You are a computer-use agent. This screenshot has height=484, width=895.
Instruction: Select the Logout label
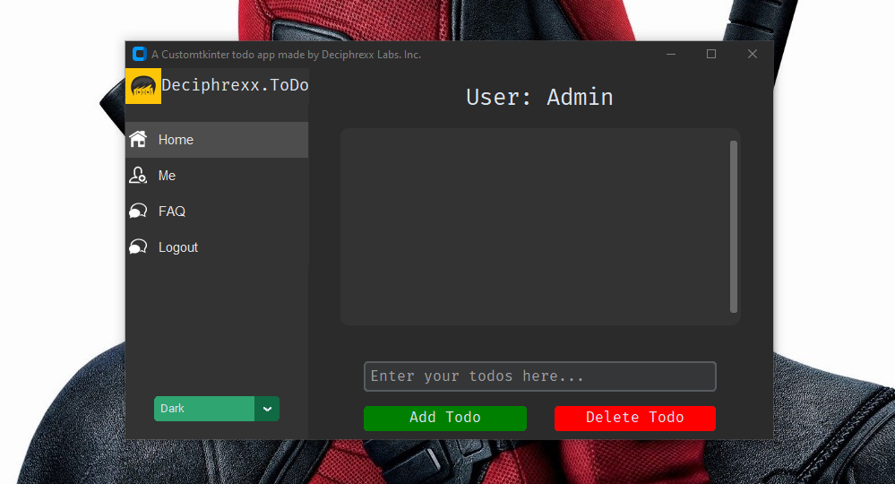[178, 247]
